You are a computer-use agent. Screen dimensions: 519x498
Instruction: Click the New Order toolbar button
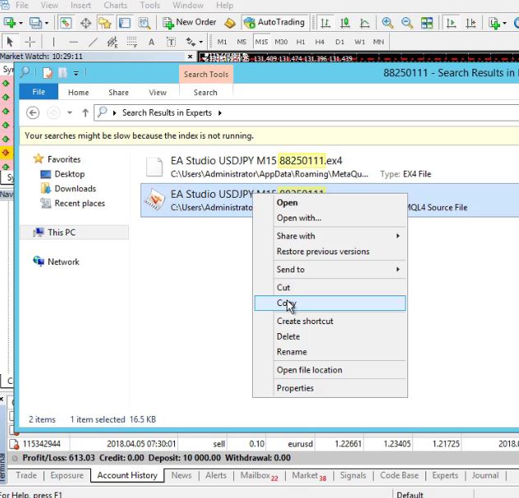click(x=190, y=22)
